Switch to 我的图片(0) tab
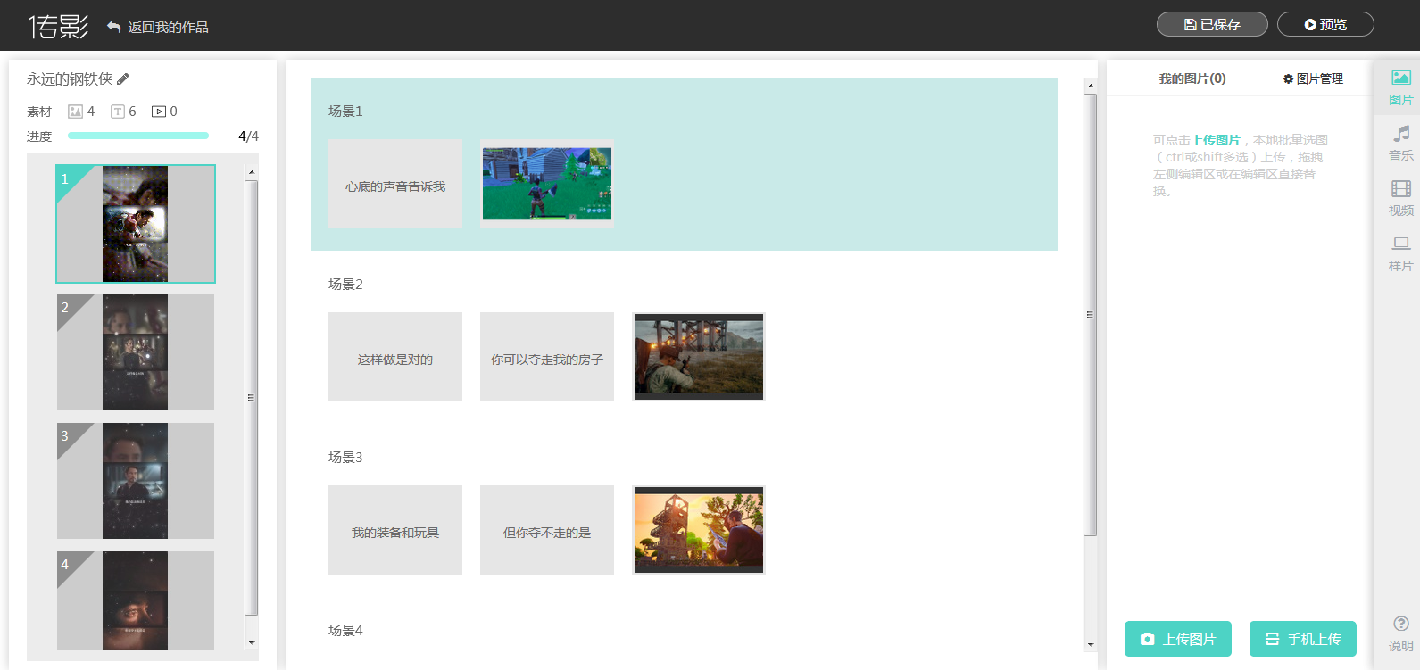1420x670 pixels. point(1192,79)
